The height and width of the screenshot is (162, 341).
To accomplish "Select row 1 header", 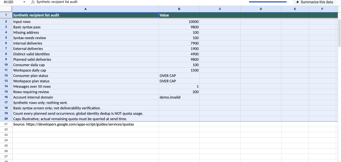I will (6, 15).
